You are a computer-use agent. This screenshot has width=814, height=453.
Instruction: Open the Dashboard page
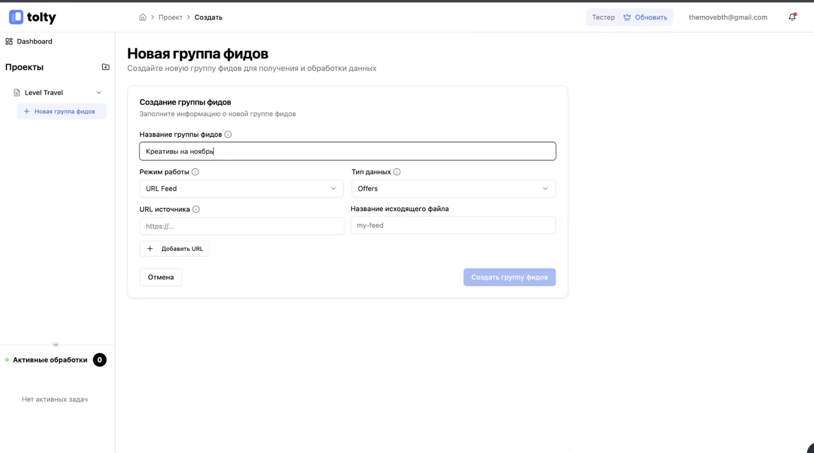coord(34,41)
